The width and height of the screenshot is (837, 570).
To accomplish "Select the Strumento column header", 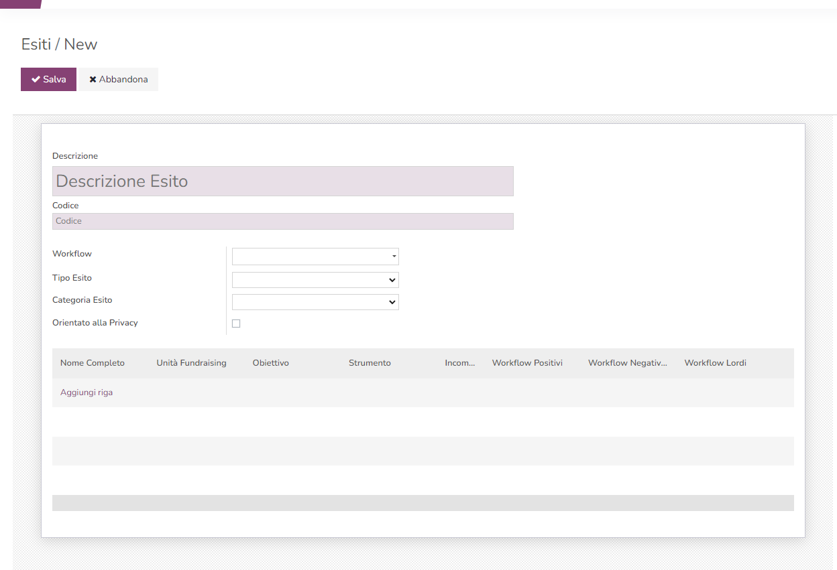I will pos(370,363).
